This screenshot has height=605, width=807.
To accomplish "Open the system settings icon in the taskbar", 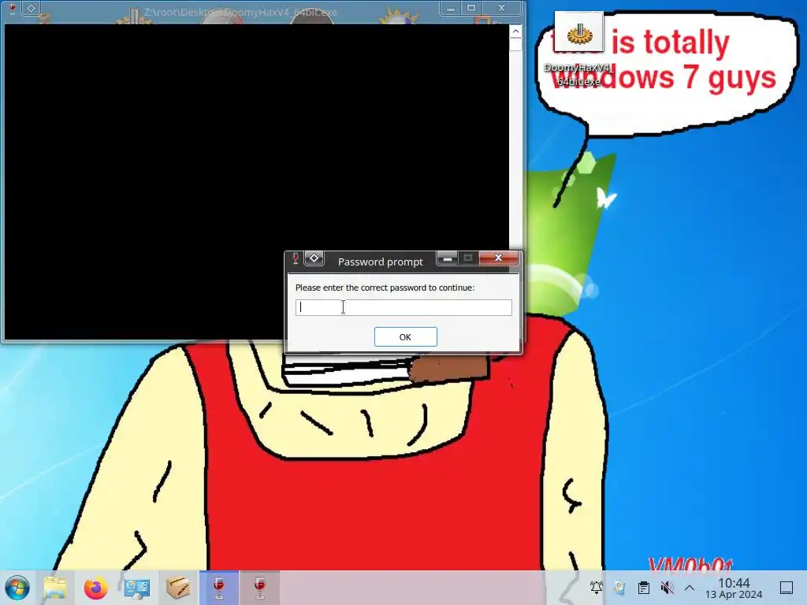I will click(x=137, y=588).
